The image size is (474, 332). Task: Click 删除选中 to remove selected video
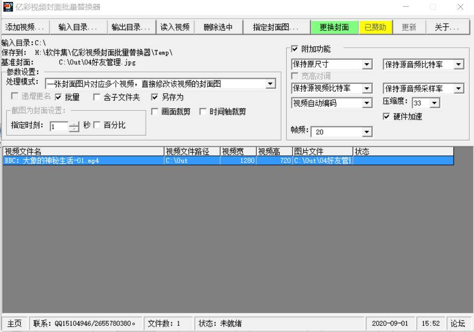[220, 27]
